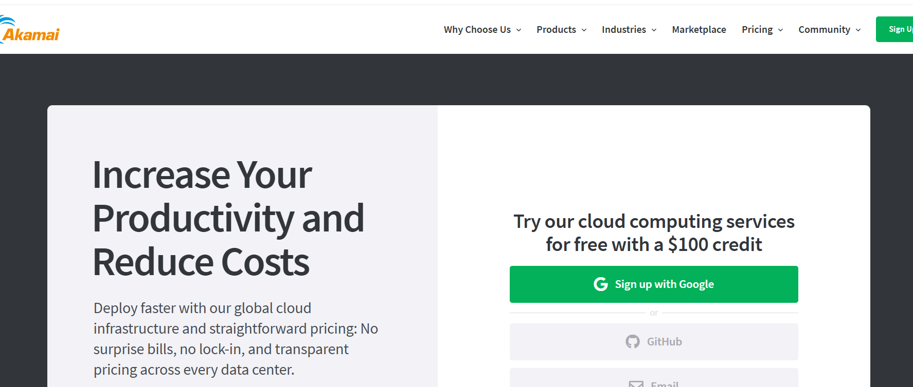
Task: Click the 'Increase Your Productivity' headline
Action: [x=228, y=218]
